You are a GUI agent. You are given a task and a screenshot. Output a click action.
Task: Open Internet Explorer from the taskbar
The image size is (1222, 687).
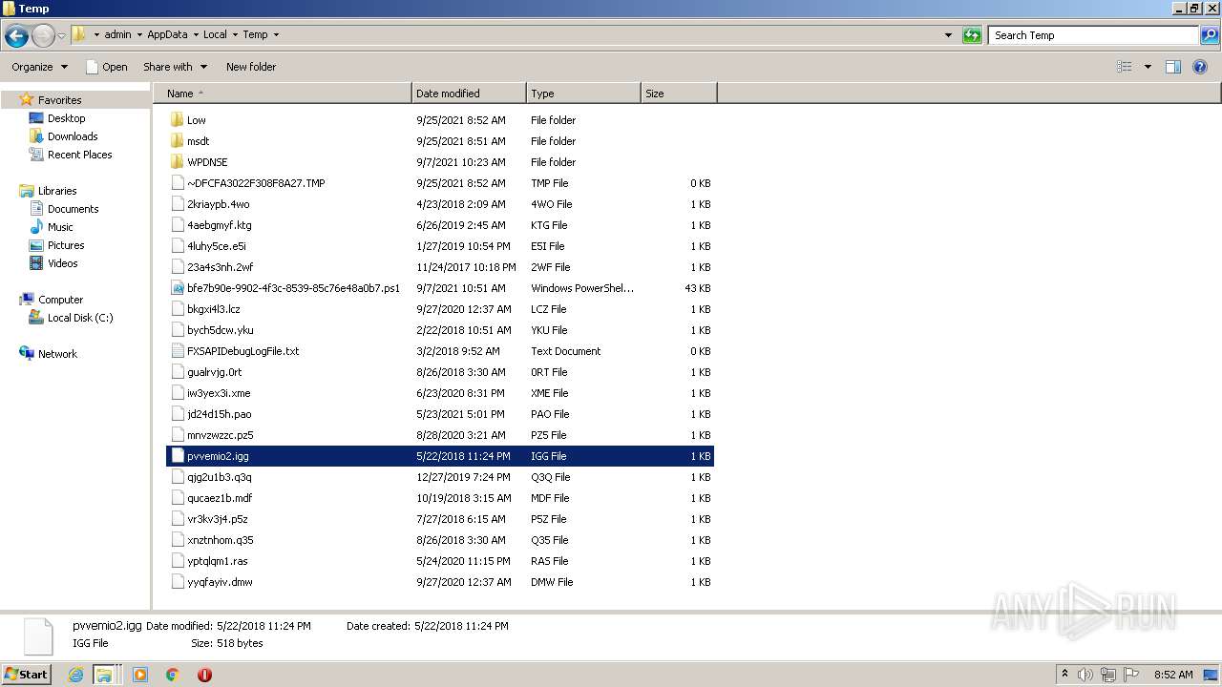coord(76,675)
